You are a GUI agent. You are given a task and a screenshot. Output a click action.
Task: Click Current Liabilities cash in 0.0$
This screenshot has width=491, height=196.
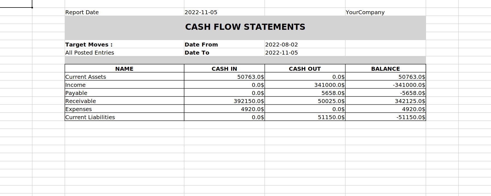[224, 117]
